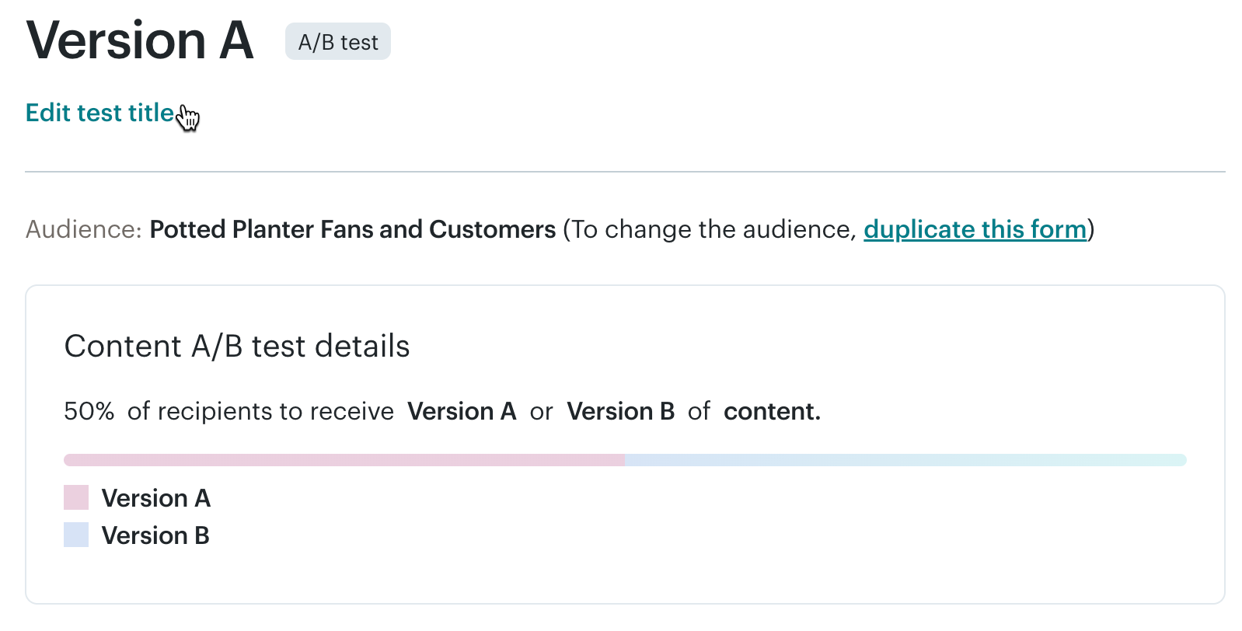
Task: Click the Version A pink legend swatch
Action: point(75,497)
